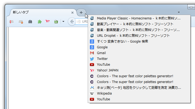Open the Yahoo! bookmark icon in toolbar
Image resolution: width=195 pixels, height=109 pixels.
point(47,21)
